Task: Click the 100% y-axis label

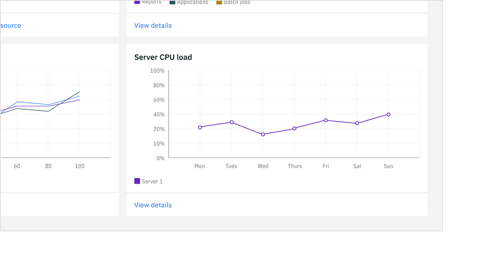Action: point(157,71)
